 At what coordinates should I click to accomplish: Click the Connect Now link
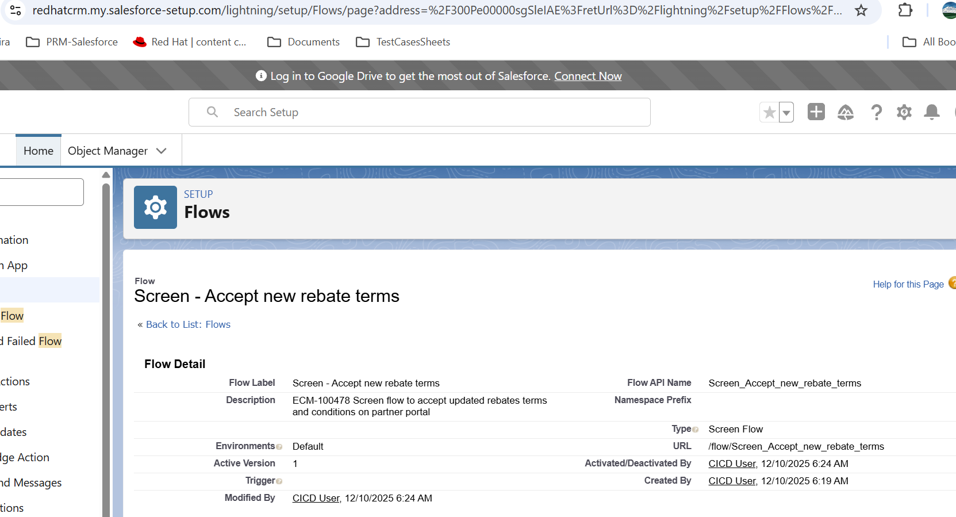(588, 76)
